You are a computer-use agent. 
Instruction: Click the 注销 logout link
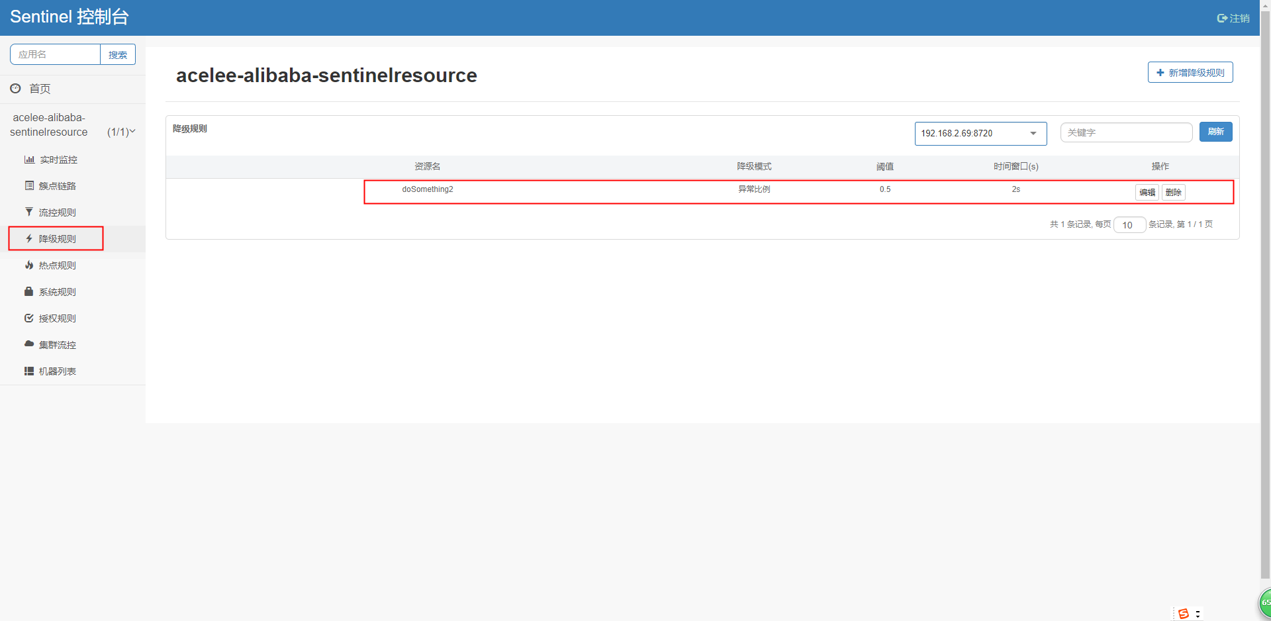(1233, 19)
